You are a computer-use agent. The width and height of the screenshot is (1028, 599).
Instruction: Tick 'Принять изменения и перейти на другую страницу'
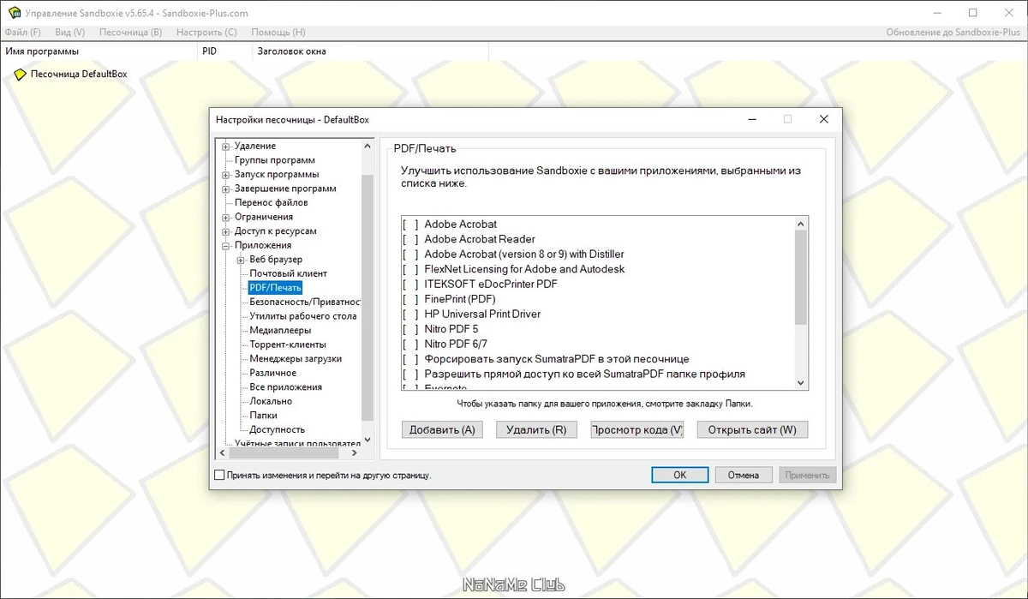pos(219,475)
